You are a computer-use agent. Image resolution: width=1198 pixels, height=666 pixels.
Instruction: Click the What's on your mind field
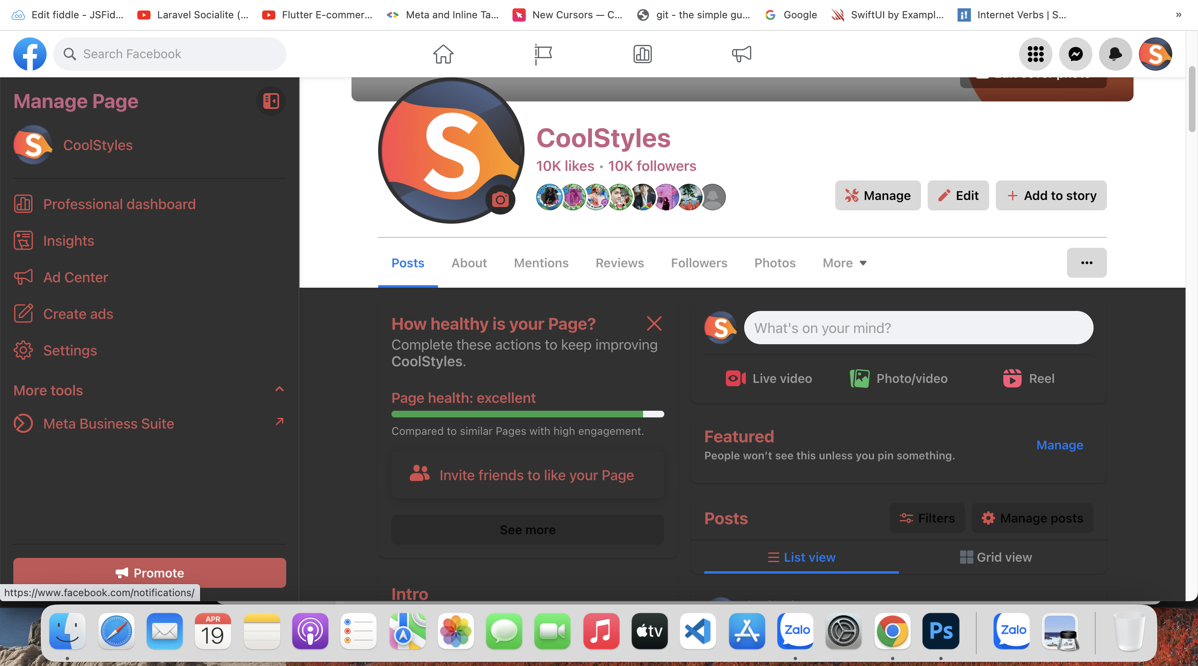(918, 328)
